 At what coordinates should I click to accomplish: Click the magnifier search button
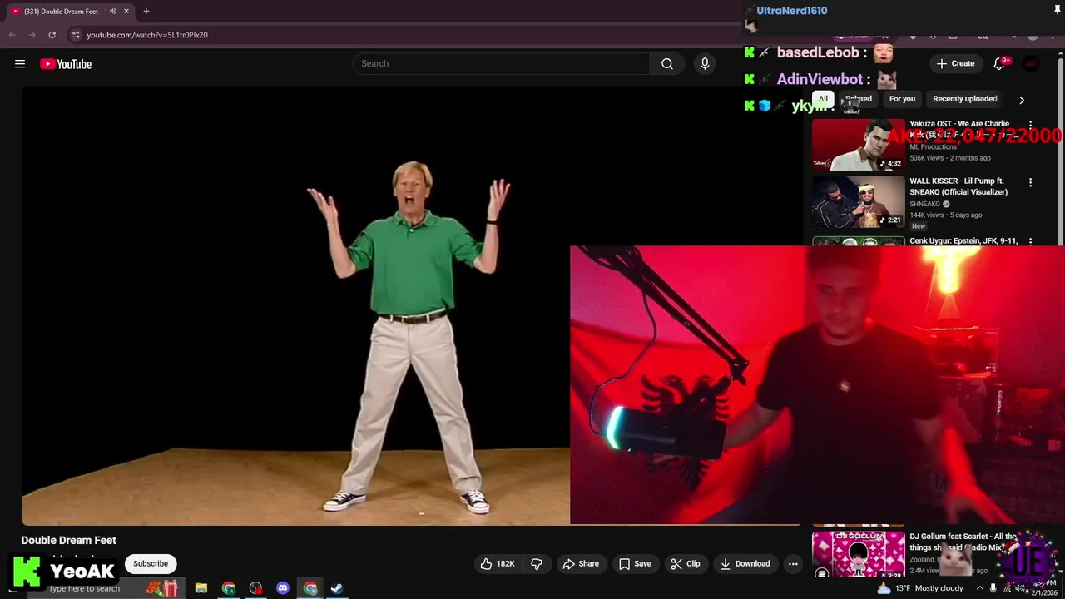point(667,64)
